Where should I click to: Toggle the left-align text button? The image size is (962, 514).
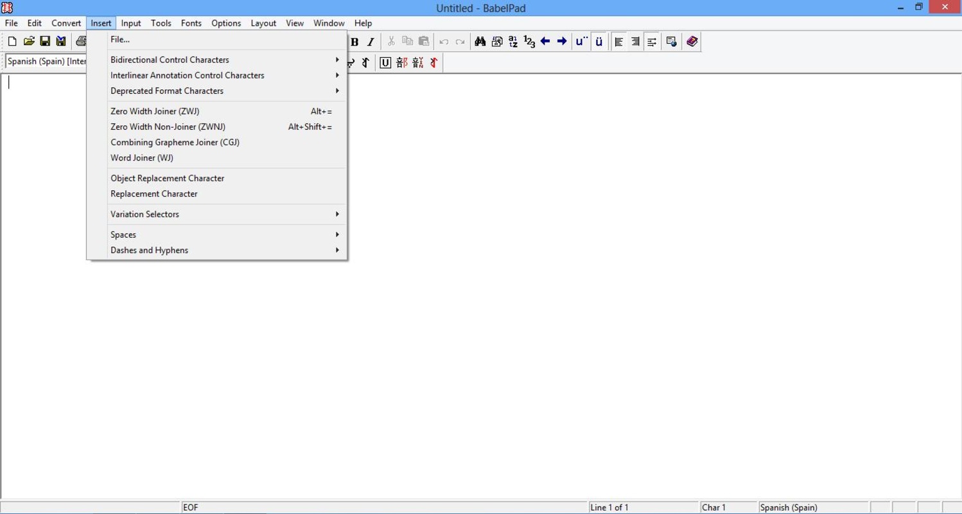[619, 42]
